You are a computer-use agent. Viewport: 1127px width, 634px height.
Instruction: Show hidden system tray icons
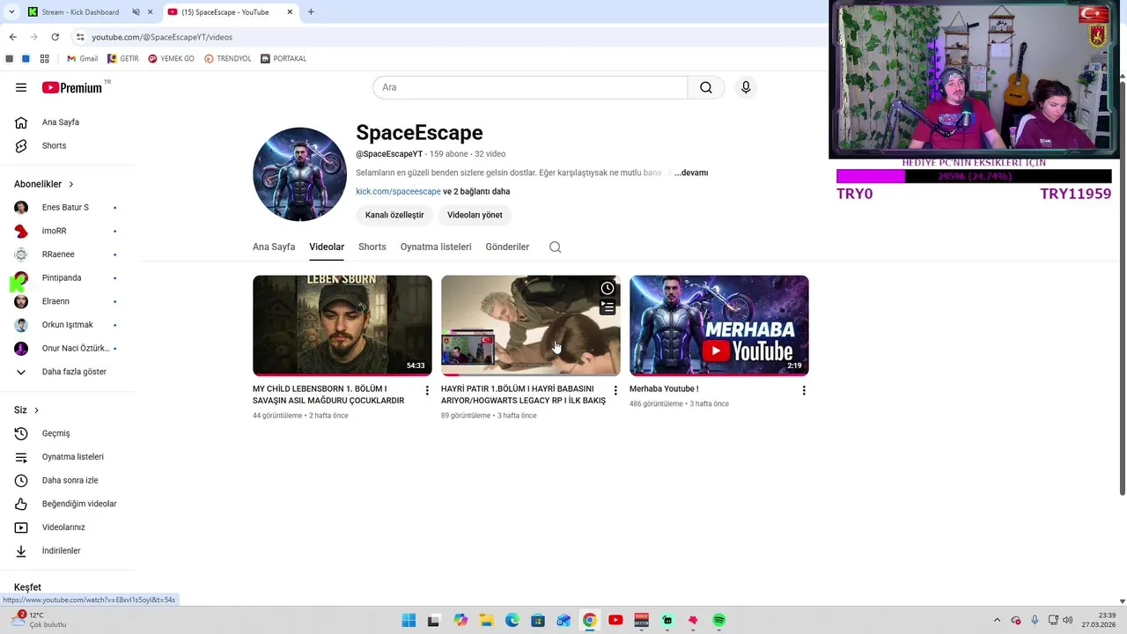coord(997,621)
